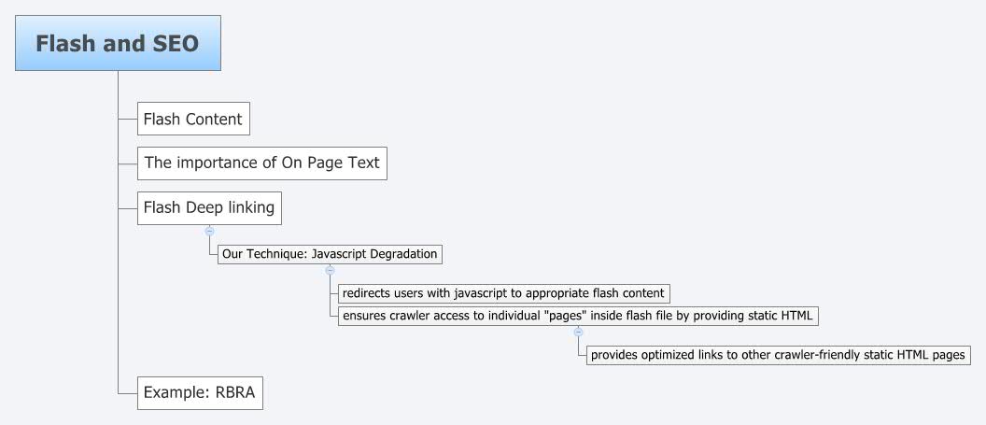986x425 pixels.
Task: Select the provides optimized links node
Action: click(x=778, y=355)
